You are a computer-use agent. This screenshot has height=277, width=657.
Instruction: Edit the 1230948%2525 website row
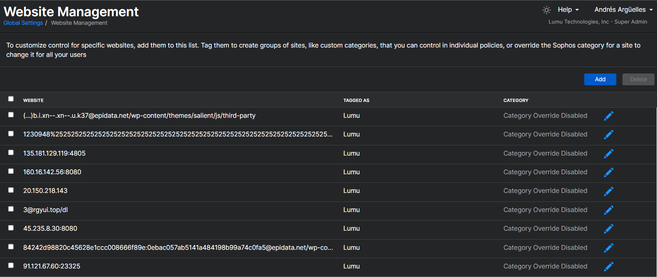pos(608,134)
